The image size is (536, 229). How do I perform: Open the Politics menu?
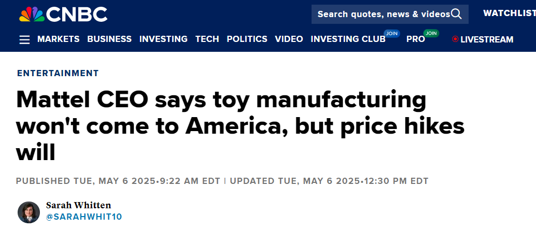247,39
